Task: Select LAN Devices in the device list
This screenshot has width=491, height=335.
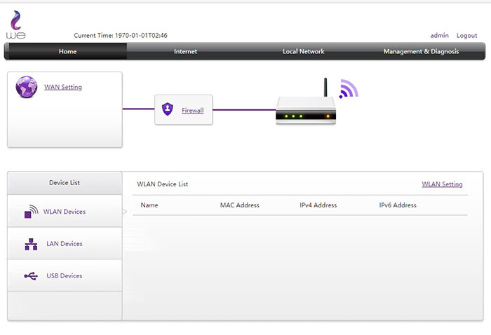Action: [65, 244]
